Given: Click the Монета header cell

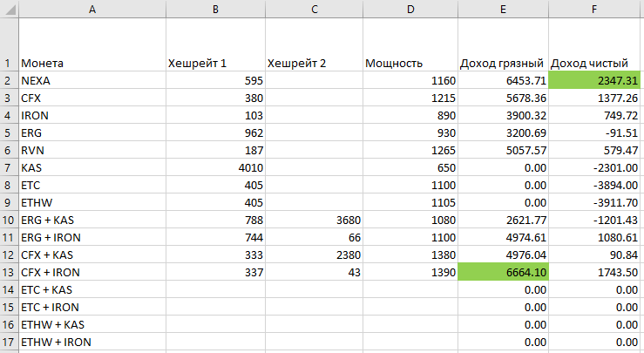Looking at the screenshot, I should pyautogui.click(x=92, y=44).
